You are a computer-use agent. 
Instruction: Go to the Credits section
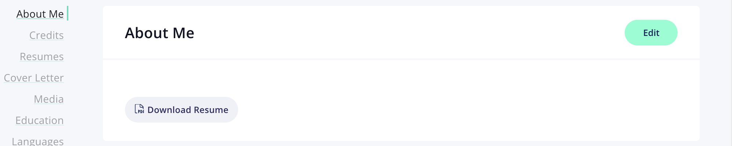[46, 35]
